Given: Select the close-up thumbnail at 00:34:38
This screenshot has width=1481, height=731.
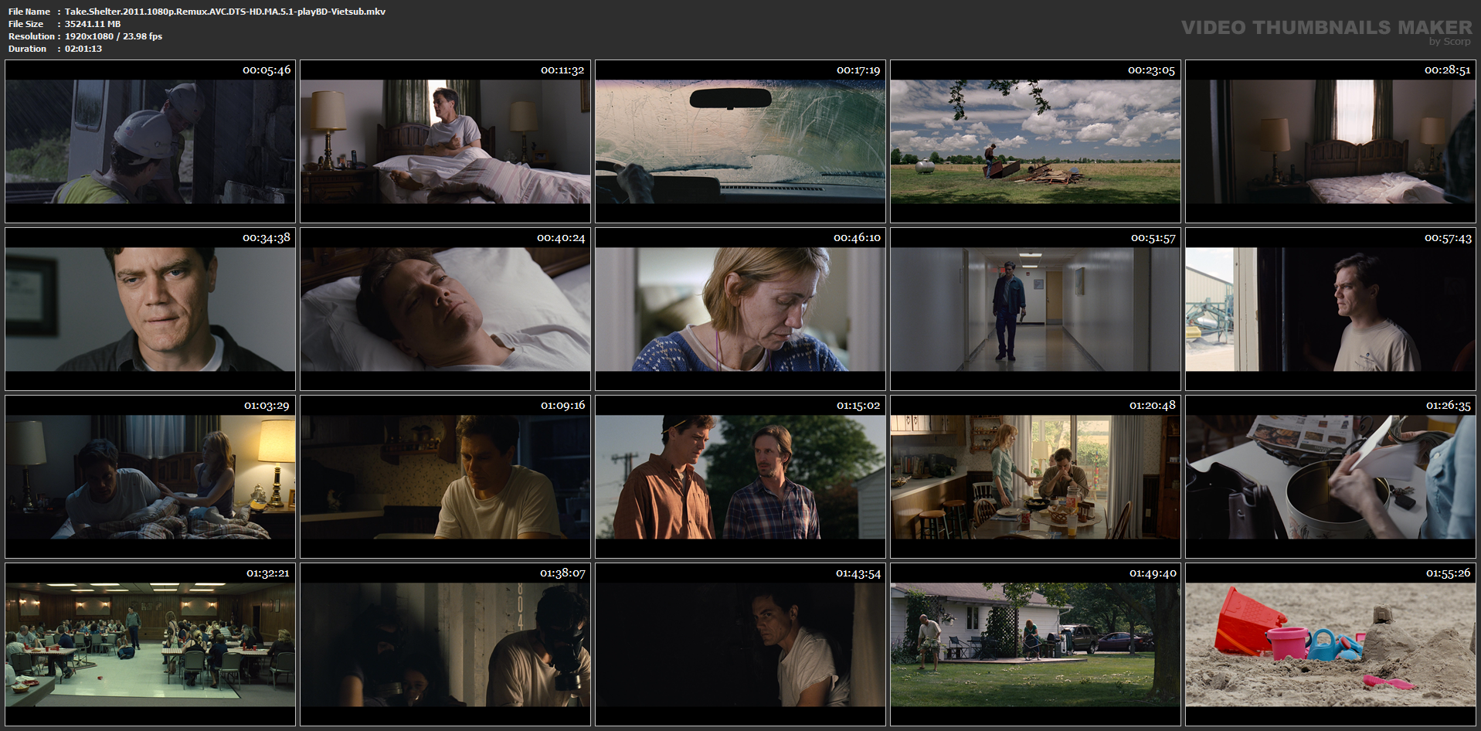Looking at the screenshot, I should [x=150, y=309].
